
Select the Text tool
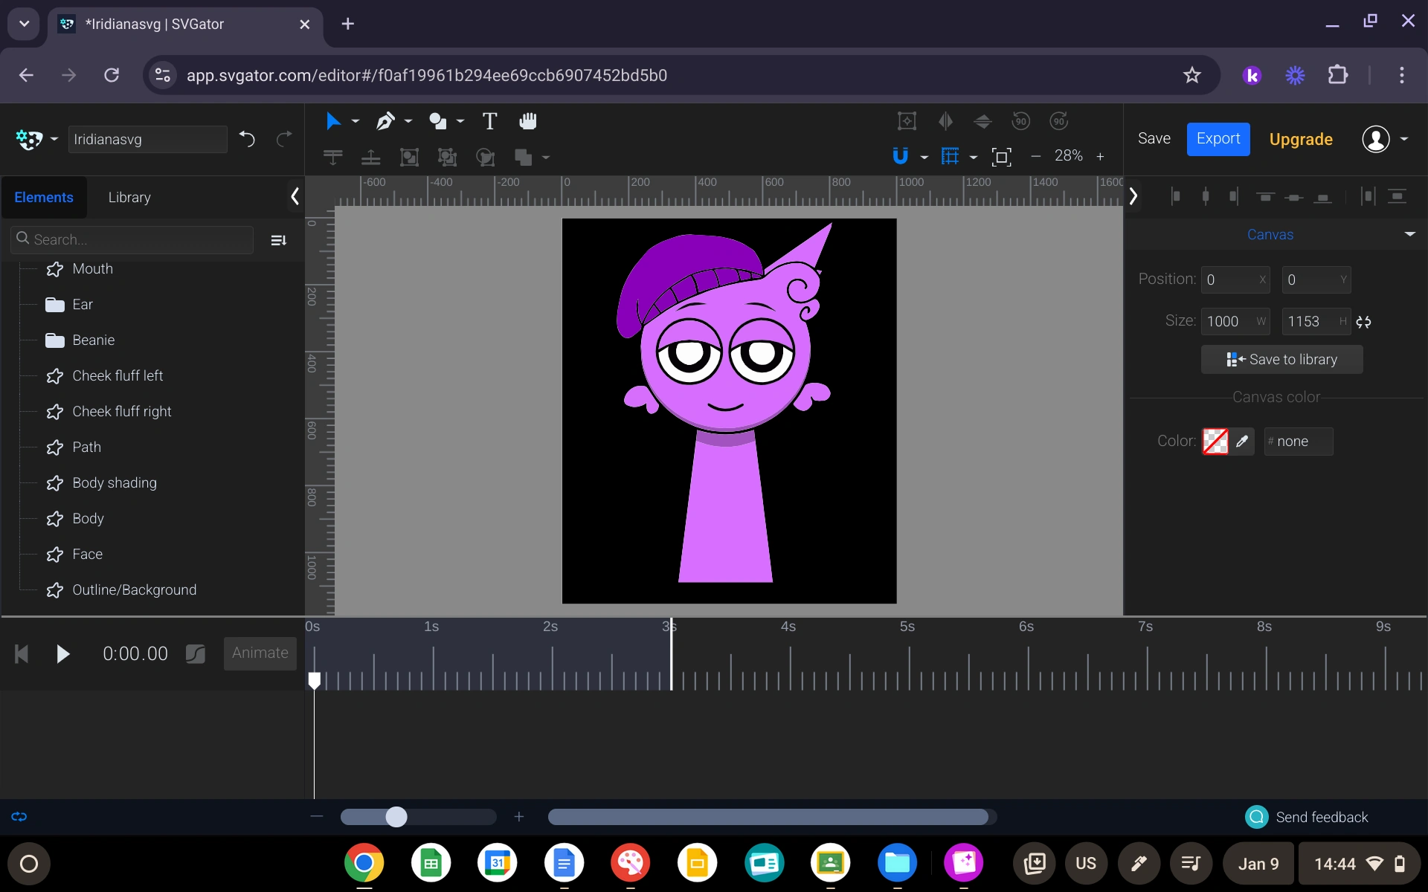coord(489,121)
